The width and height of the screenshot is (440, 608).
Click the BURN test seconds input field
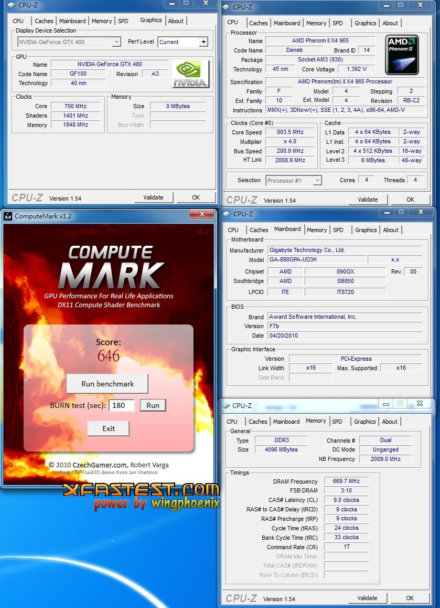(122, 405)
